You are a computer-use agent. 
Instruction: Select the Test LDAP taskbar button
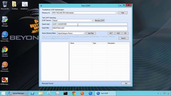[105, 93]
